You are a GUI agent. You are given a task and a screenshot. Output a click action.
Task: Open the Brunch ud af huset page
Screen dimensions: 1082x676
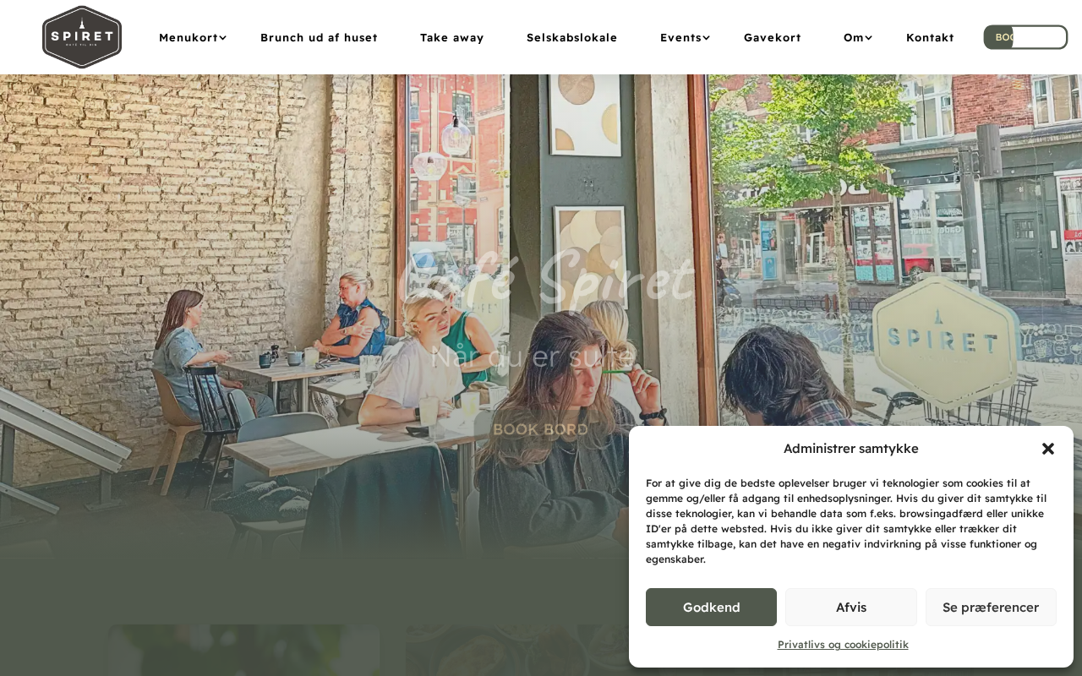tap(319, 37)
